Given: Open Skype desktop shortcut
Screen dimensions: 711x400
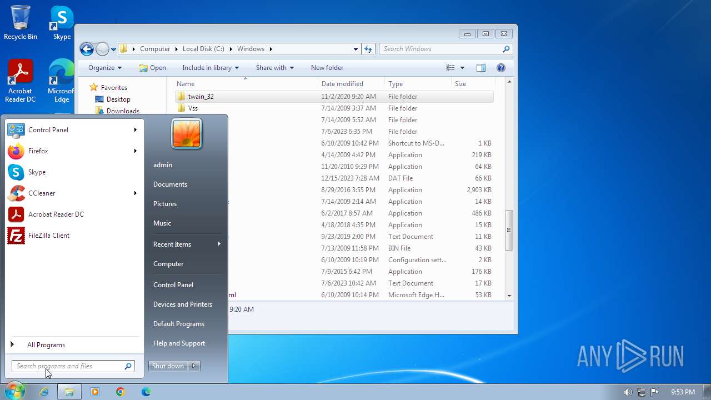Looking at the screenshot, I should [x=62, y=23].
